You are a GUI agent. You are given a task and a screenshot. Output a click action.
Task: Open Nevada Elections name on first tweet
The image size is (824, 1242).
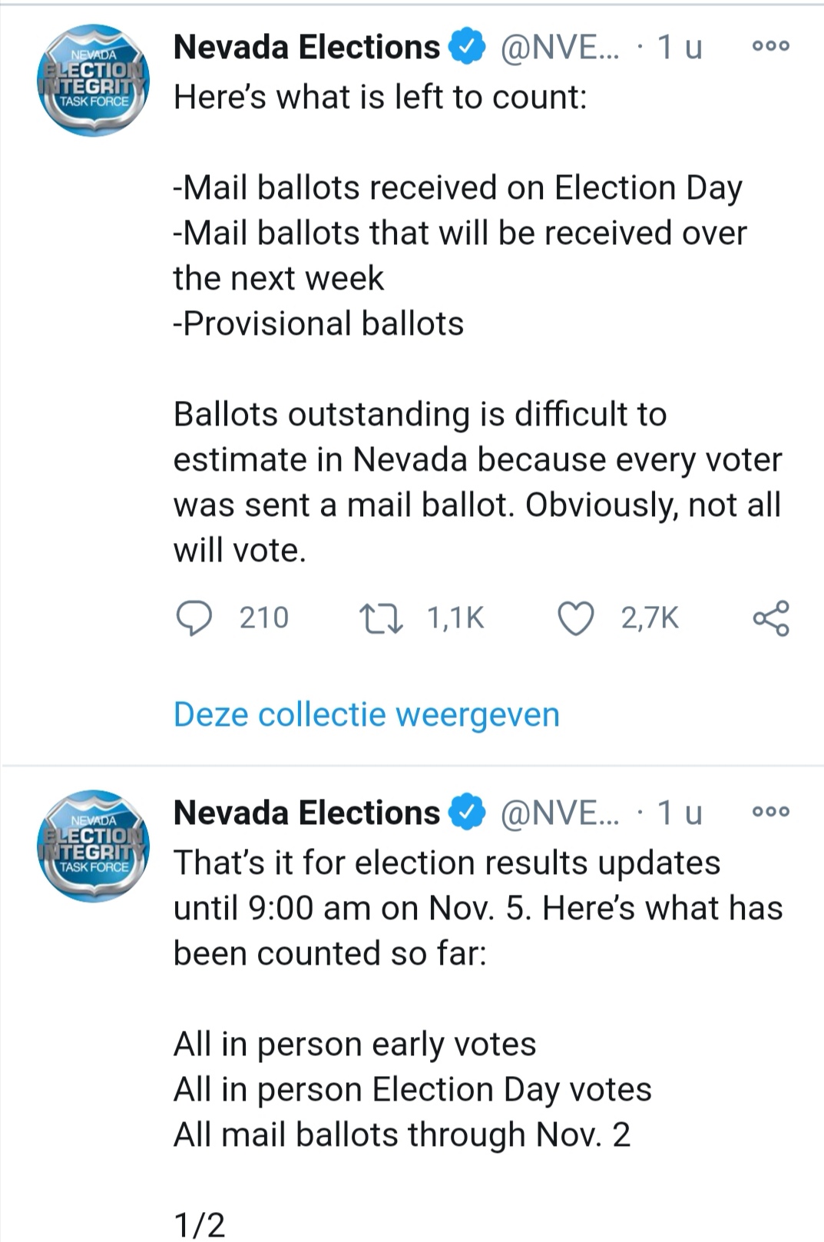tap(306, 48)
